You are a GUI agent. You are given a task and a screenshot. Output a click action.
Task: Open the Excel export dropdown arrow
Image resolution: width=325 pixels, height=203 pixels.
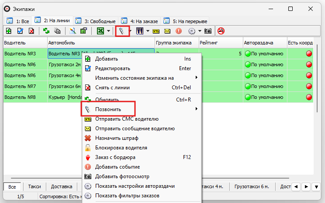point(108,31)
